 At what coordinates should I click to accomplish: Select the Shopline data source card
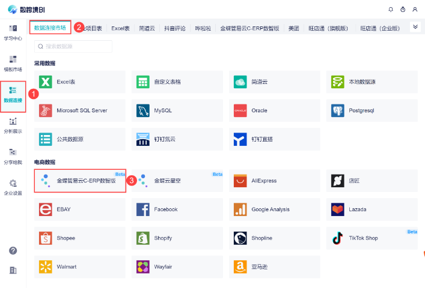coord(275,238)
